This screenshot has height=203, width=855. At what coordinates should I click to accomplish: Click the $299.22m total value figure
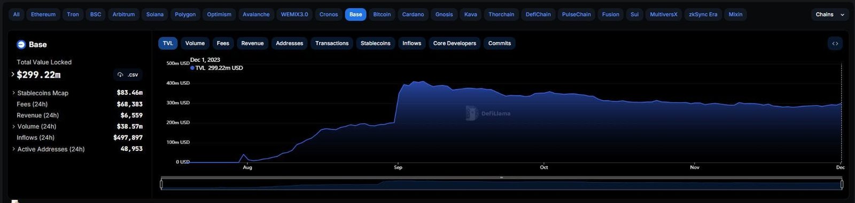coord(38,75)
